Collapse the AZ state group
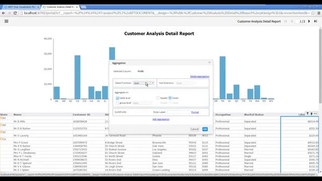Image resolution: width=322 pixels, height=181 pixels. click(x=1, y=132)
